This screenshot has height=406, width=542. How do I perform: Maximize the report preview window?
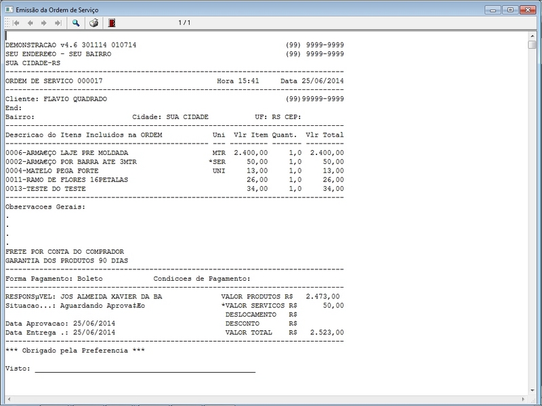[509, 9]
